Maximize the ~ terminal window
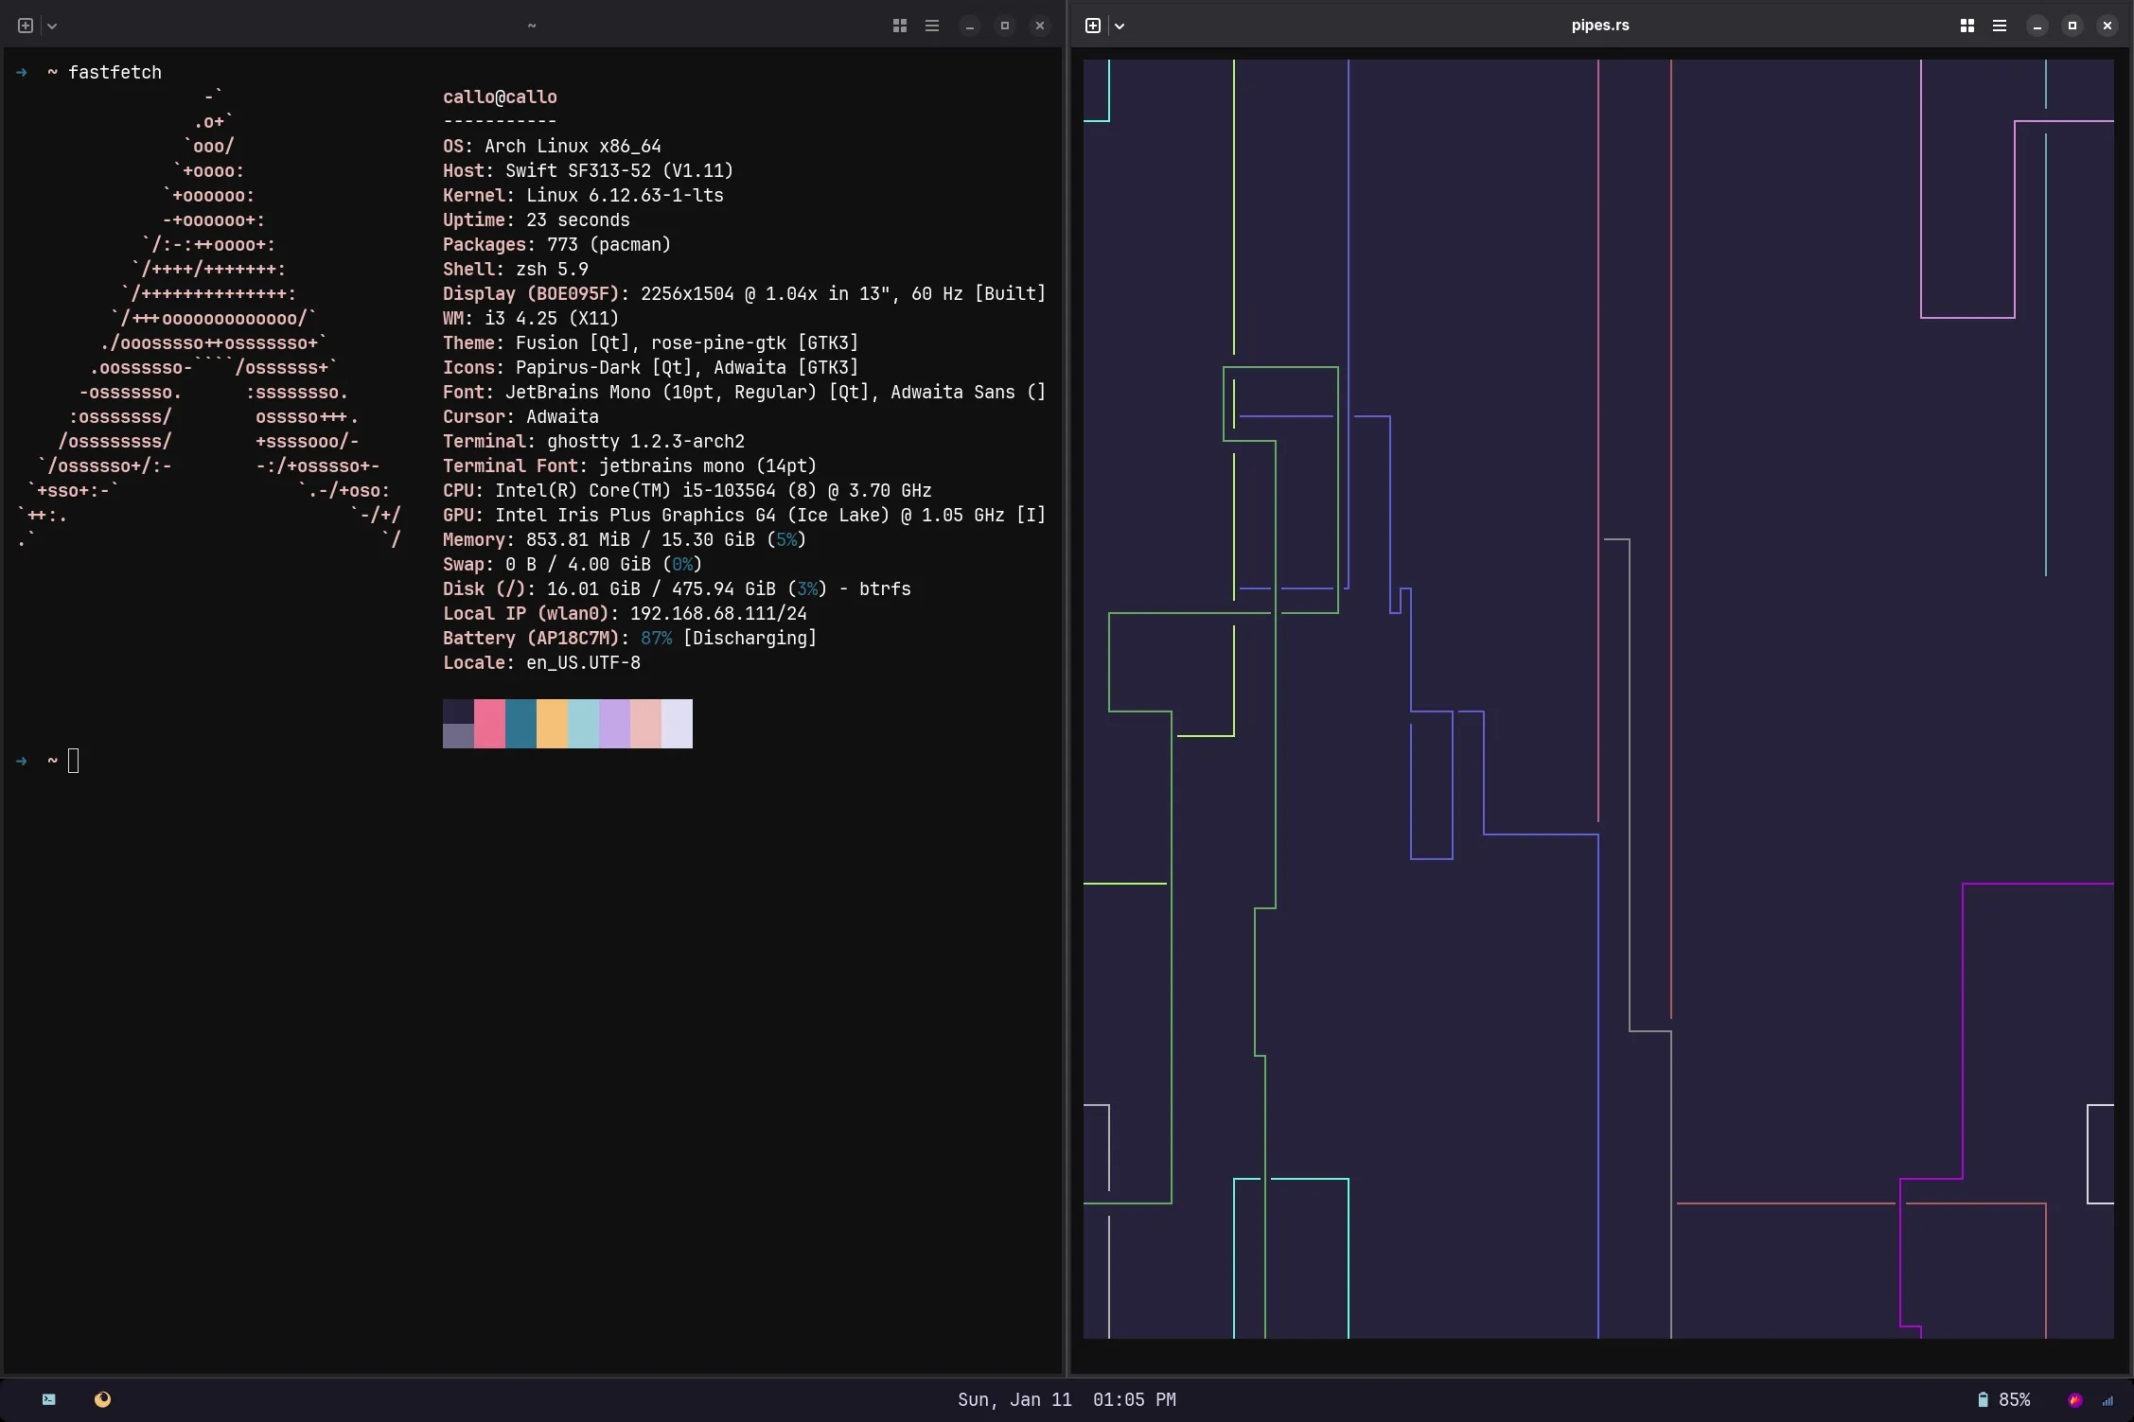The image size is (2134, 1422). [1005, 26]
